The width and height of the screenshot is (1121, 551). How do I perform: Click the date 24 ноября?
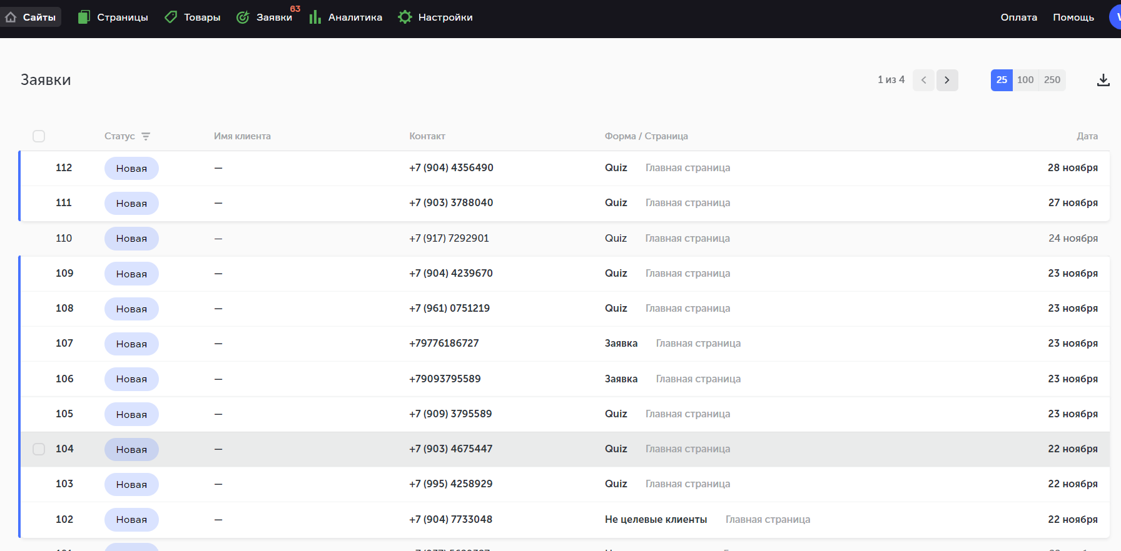1073,238
